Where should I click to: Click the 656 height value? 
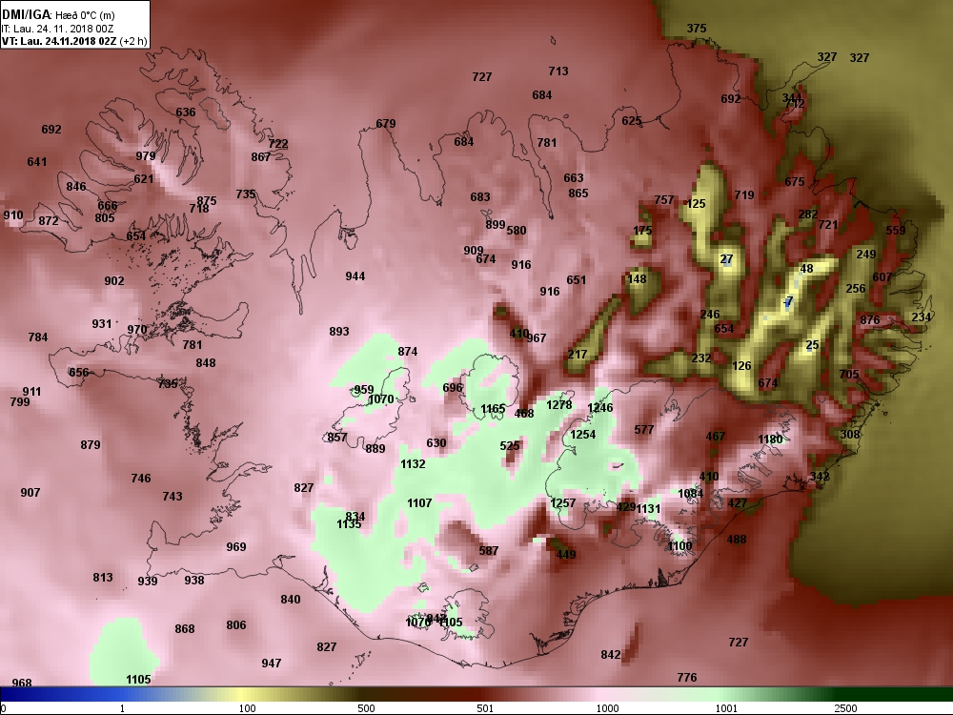pyautogui.click(x=78, y=373)
